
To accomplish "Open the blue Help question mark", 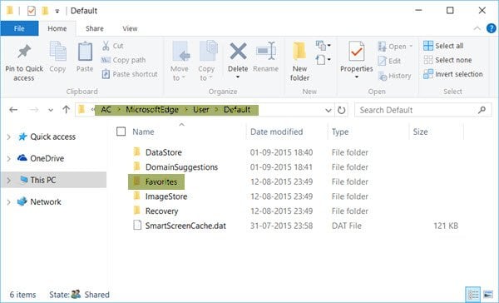I will (492, 28).
